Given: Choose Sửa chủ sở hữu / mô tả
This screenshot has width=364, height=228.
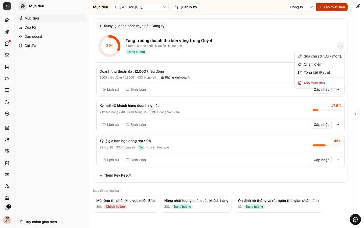Looking at the screenshot, I should (x=320, y=56).
